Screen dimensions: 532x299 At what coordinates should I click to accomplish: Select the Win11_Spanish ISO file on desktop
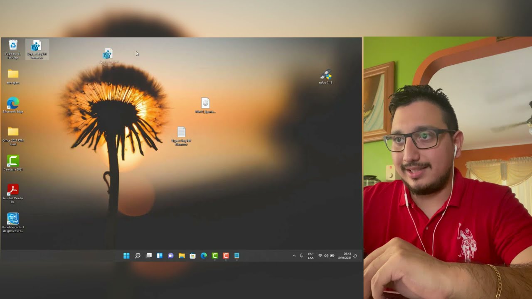[205, 105]
